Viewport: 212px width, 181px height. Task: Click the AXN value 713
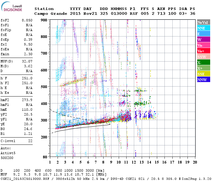(161, 14)
